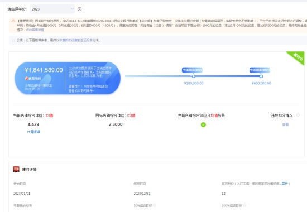
Task: Open the 2023 year selection dropdown
Action: [x=52, y=9]
